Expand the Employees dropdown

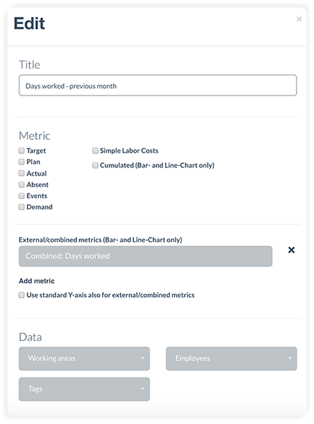click(231, 358)
